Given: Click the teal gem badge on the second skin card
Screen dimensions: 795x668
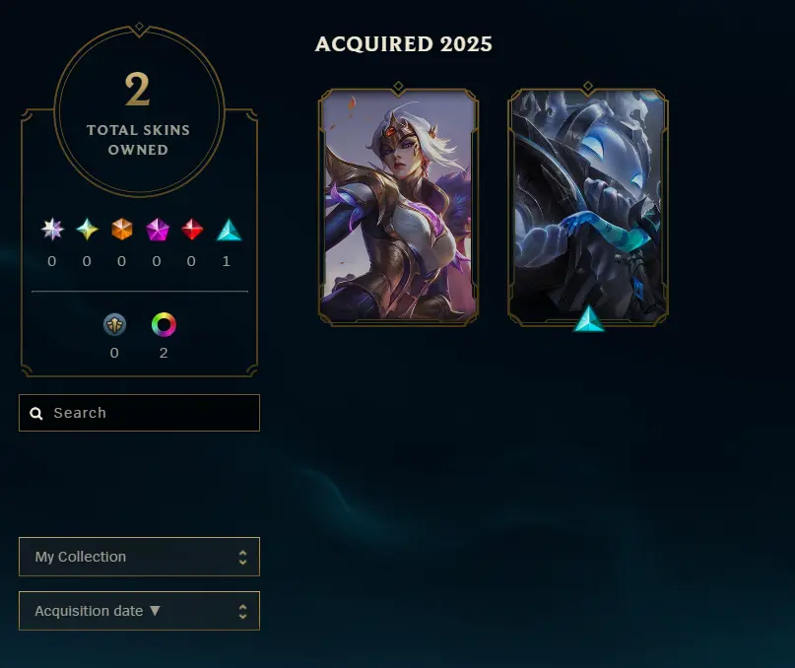Looking at the screenshot, I should click(589, 318).
